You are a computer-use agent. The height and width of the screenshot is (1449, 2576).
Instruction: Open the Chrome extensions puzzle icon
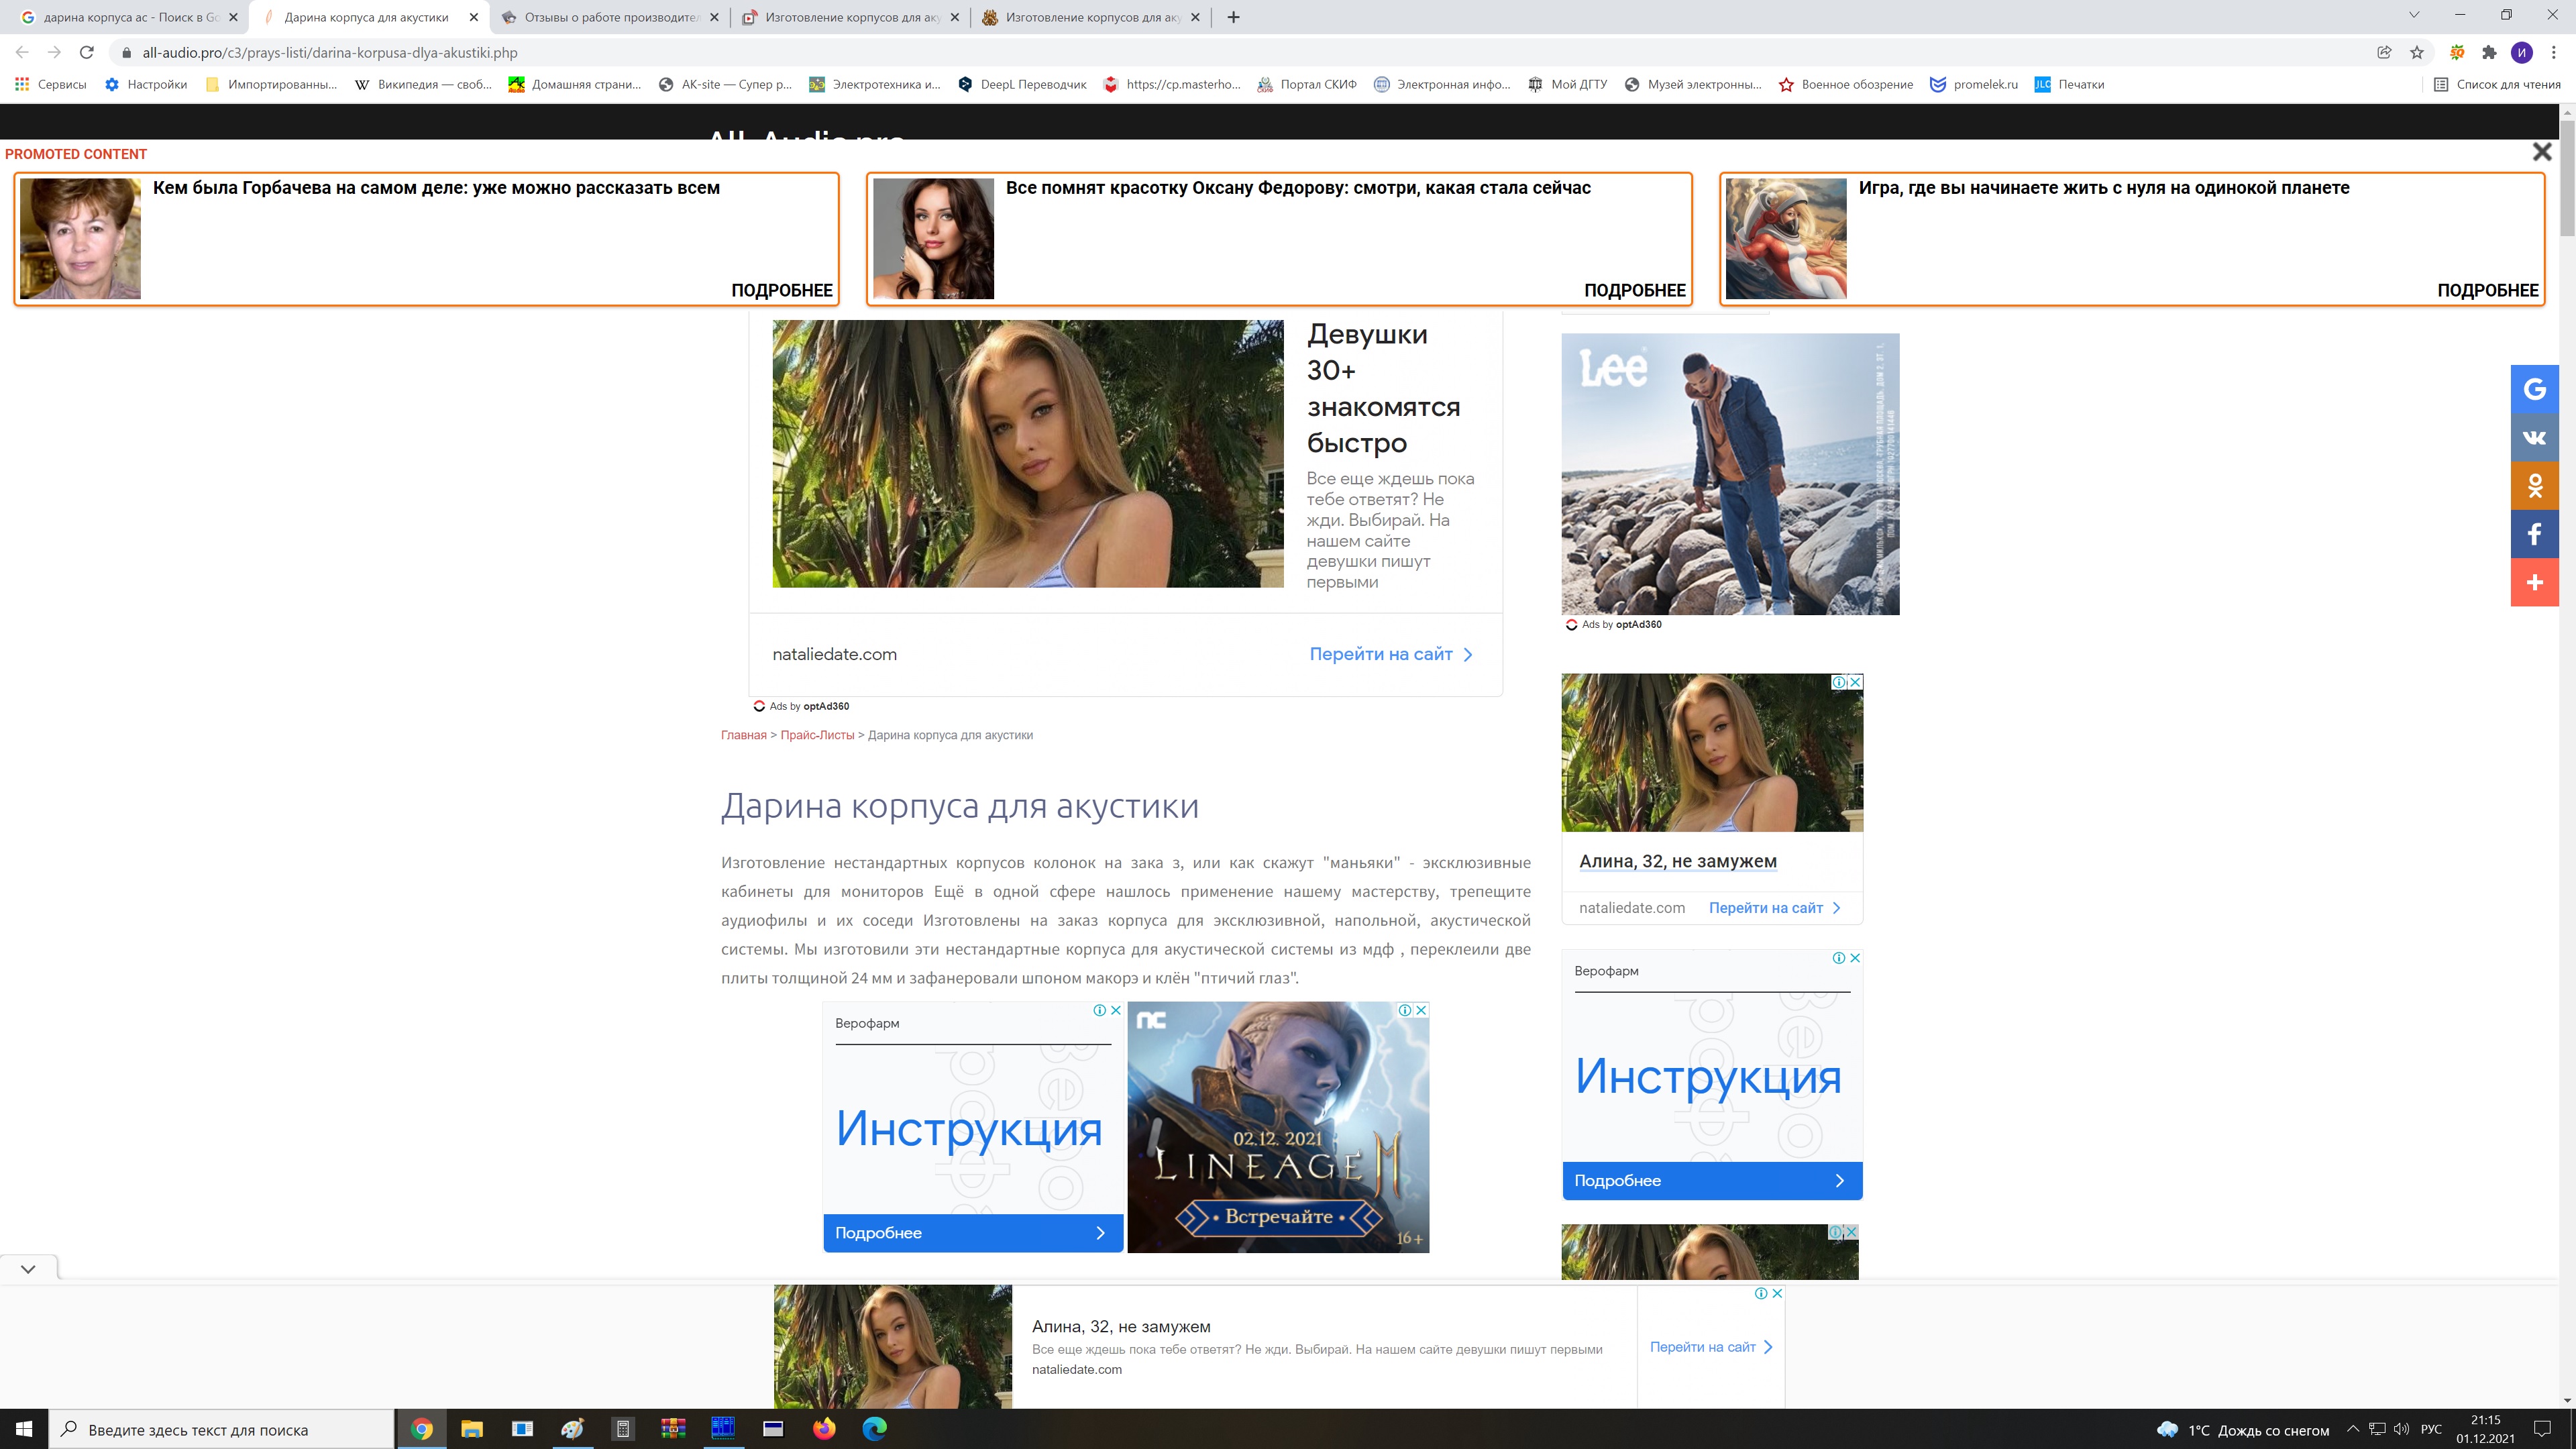pyautogui.click(x=2489, y=52)
